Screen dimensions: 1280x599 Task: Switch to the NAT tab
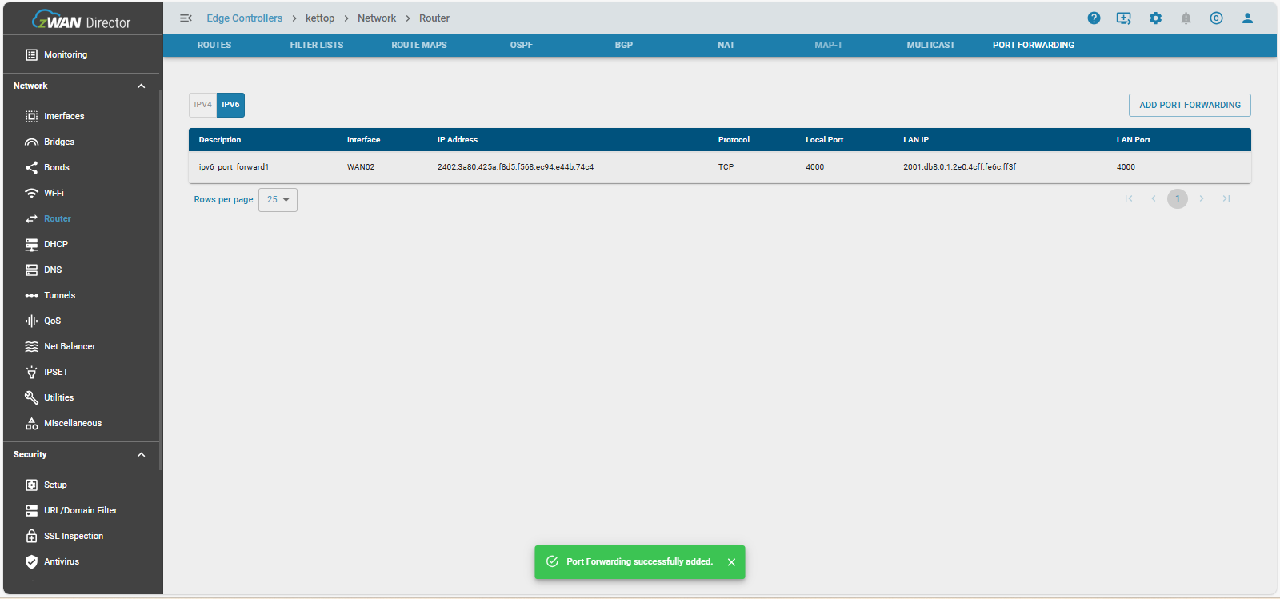[726, 45]
